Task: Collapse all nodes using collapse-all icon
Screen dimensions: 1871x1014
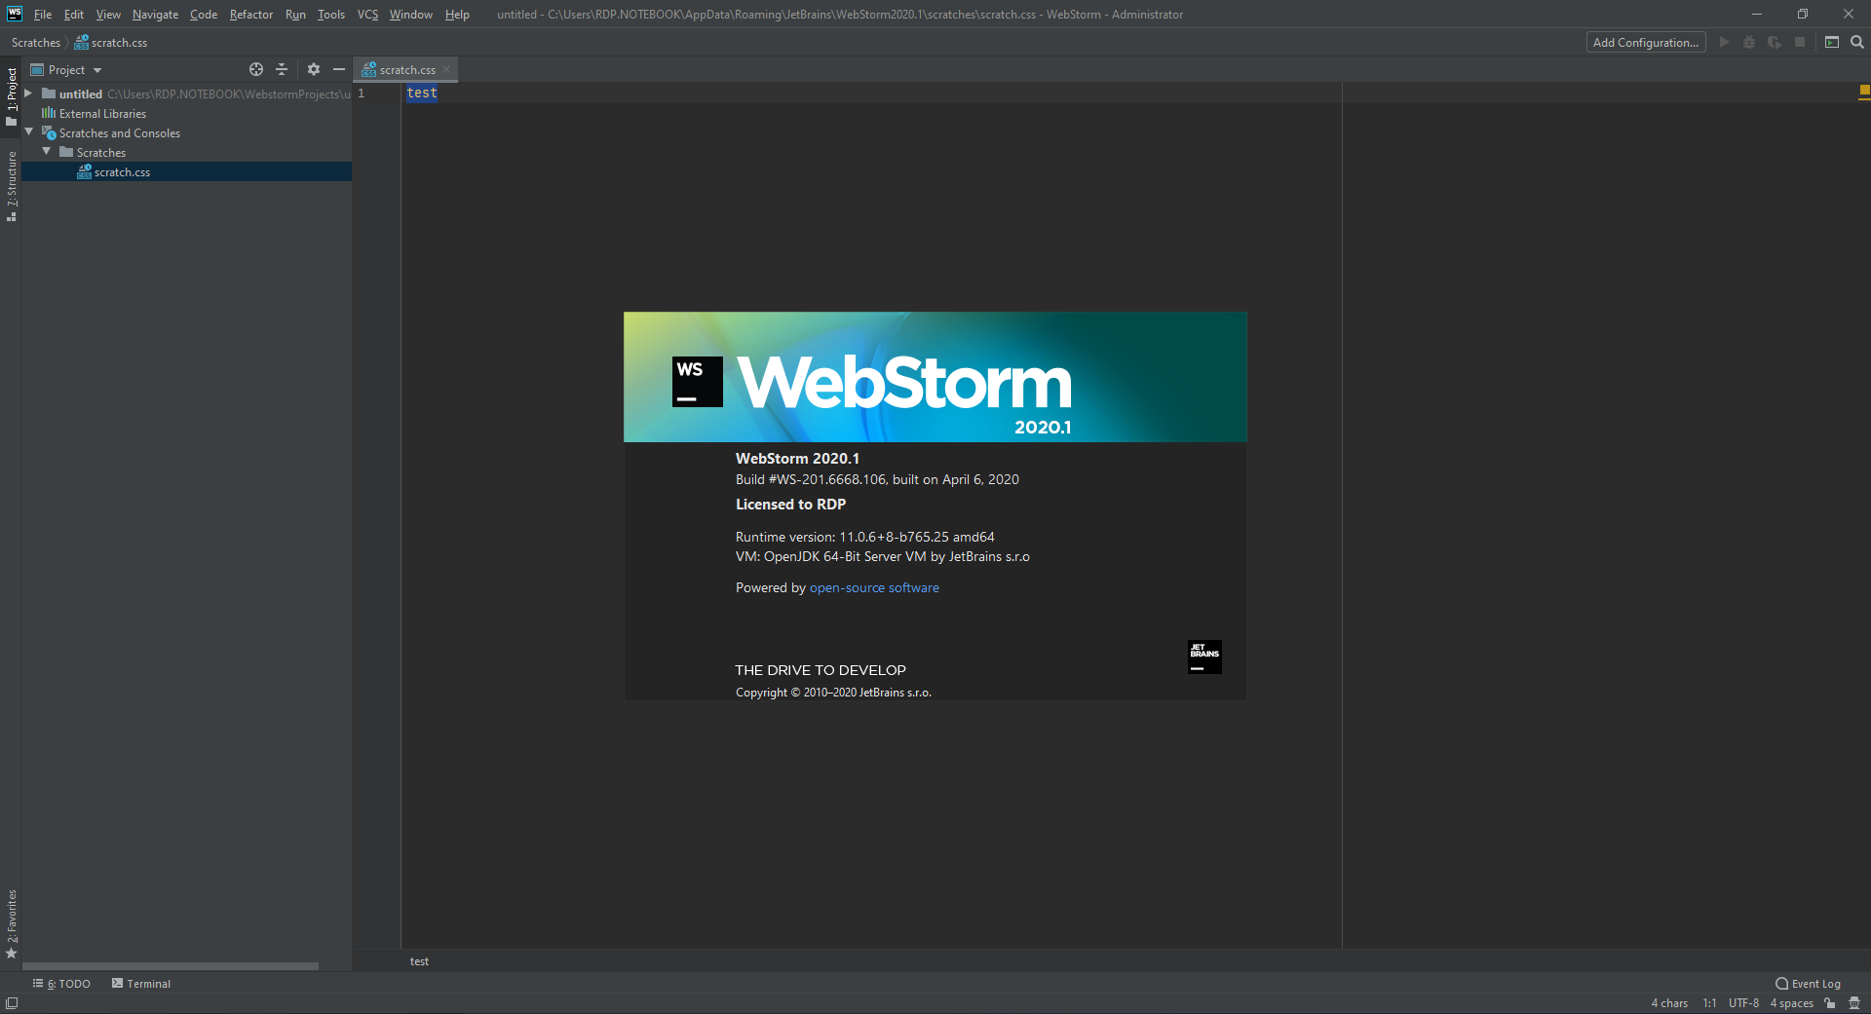Action: [282, 69]
